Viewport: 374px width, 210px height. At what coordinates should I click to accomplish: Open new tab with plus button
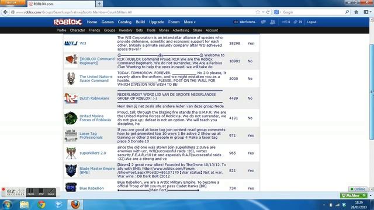point(99,4)
